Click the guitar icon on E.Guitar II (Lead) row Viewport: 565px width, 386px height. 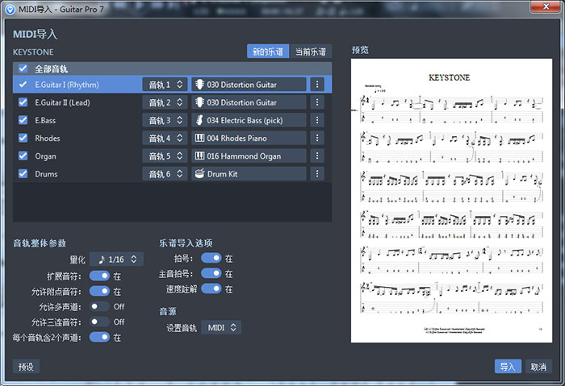(x=199, y=102)
